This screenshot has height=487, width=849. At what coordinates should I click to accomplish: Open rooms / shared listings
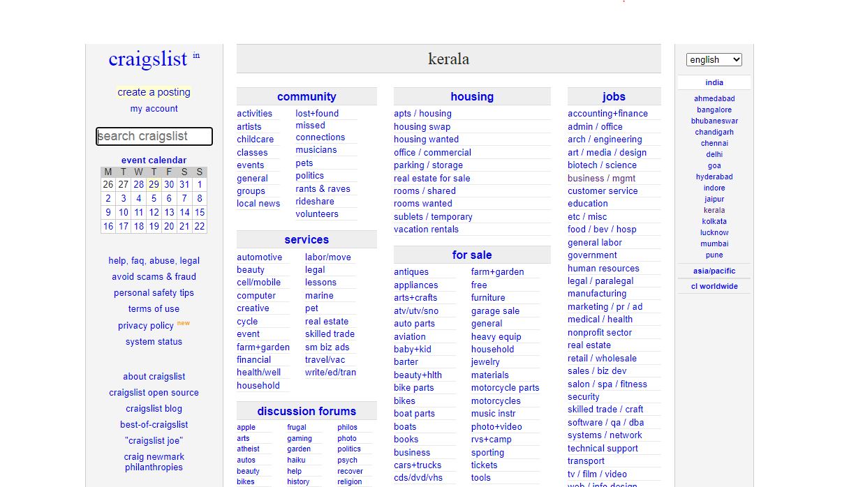point(424,191)
